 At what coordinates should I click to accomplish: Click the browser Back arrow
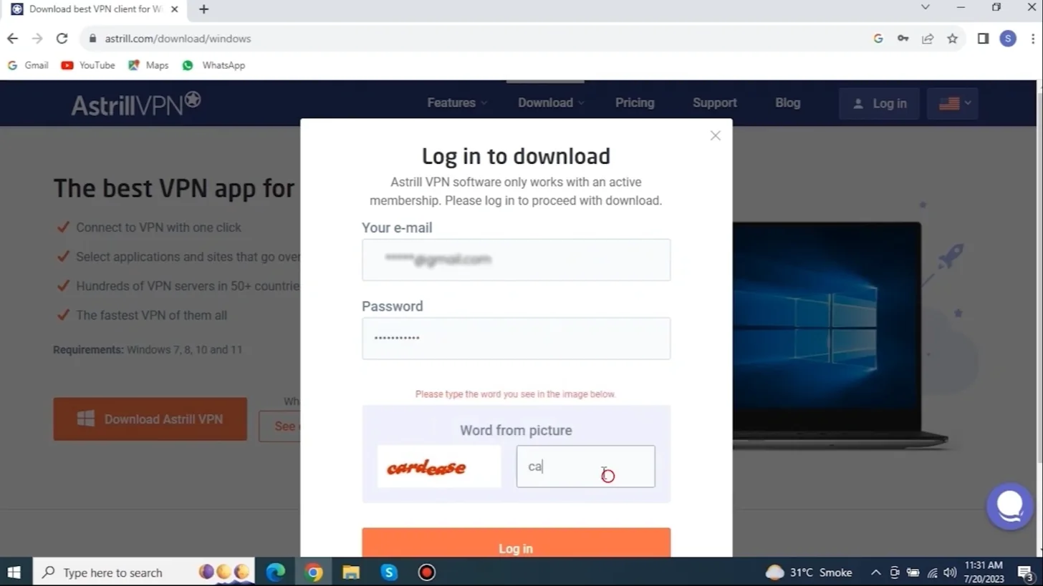tap(12, 39)
